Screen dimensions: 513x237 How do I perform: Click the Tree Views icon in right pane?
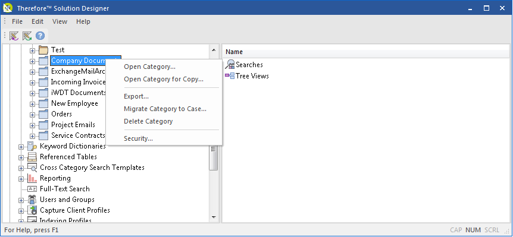point(230,76)
